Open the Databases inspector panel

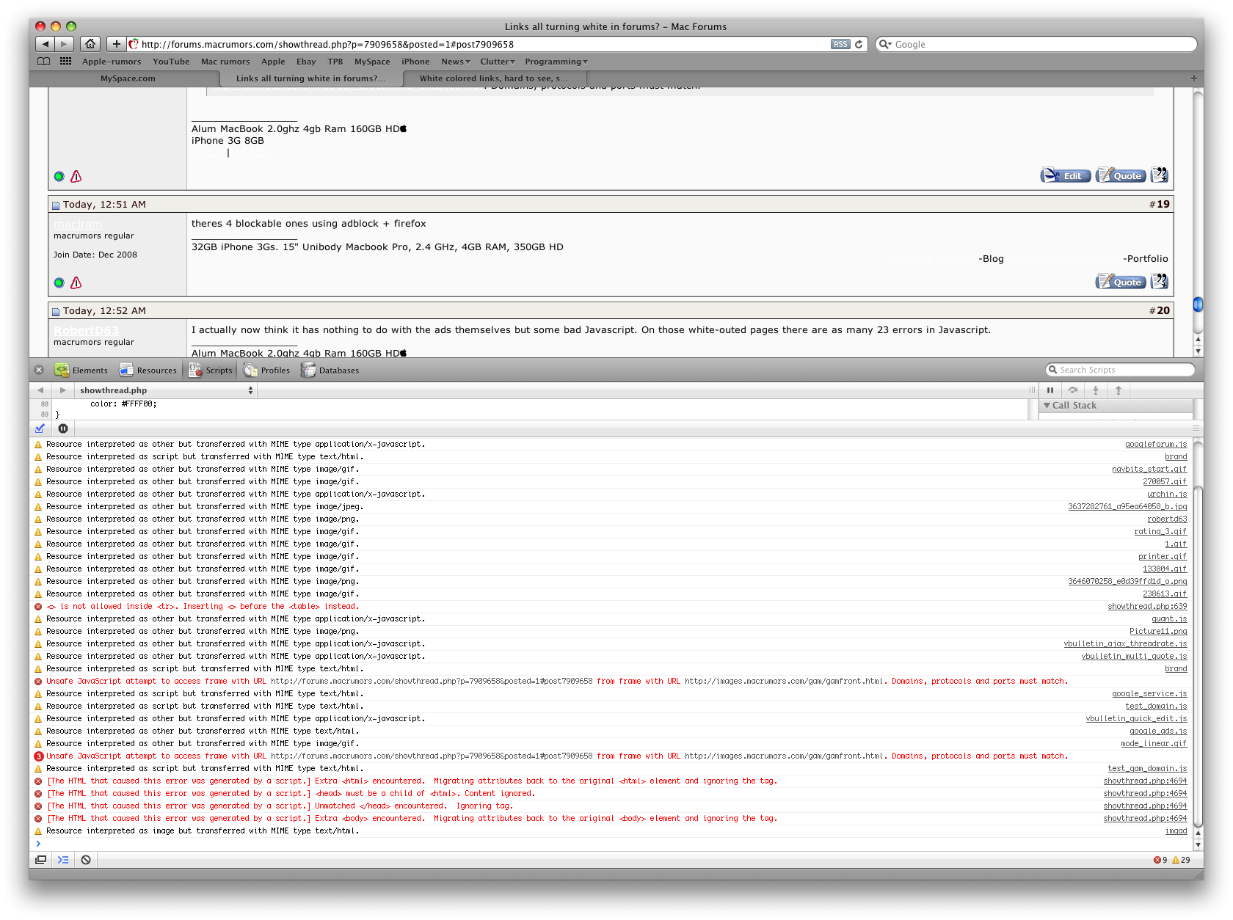[x=330, y=370]
